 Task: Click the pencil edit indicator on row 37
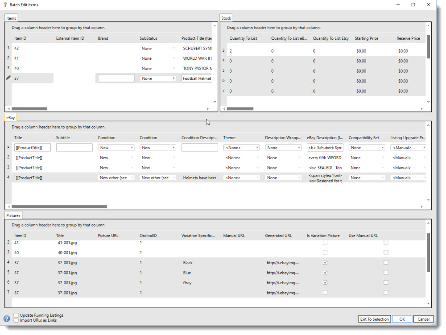(x=8, y=78)
